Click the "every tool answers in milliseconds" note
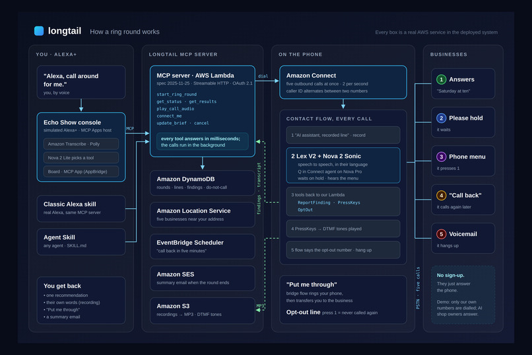Image resolution: width=532 pixels, height=355 pixels. (202, 141)
